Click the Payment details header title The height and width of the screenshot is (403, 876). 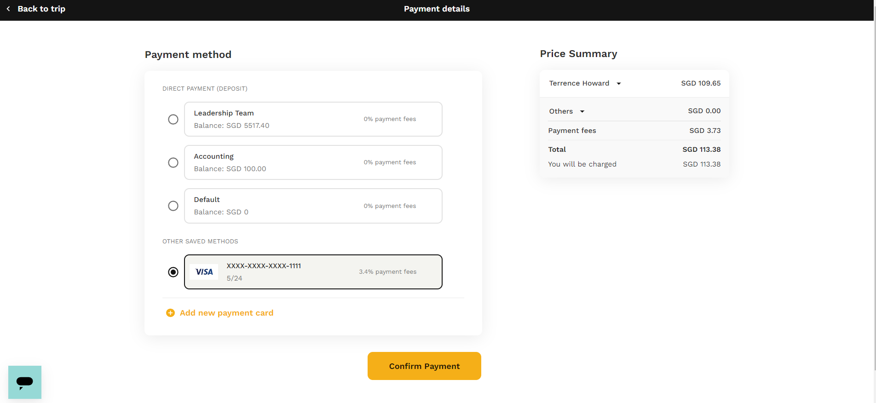click(x=437, y=9)
